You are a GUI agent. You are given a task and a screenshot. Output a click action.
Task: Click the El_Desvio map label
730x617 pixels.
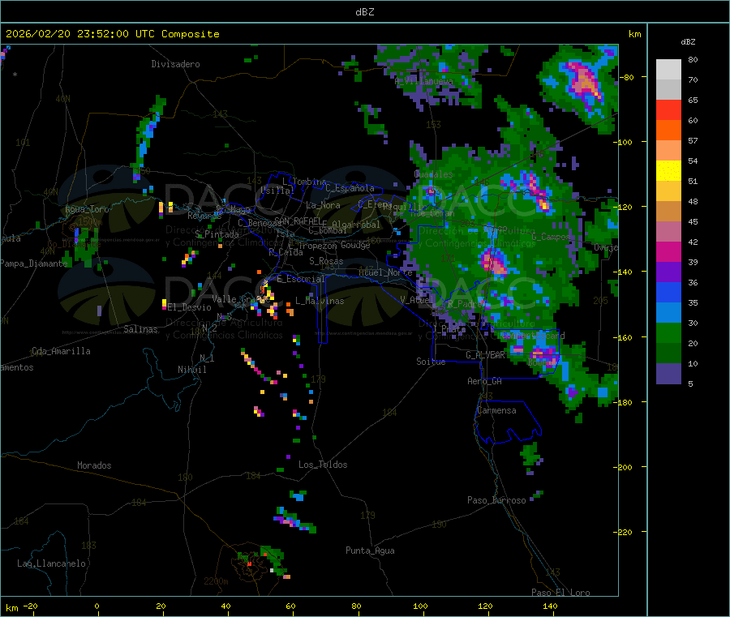click(189, 307)
